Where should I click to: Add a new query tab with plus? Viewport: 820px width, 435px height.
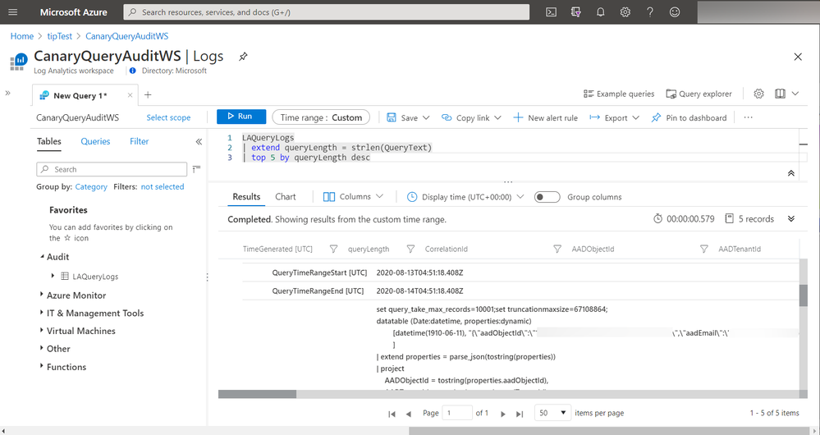pyautogui.click(x=148, y=94)
